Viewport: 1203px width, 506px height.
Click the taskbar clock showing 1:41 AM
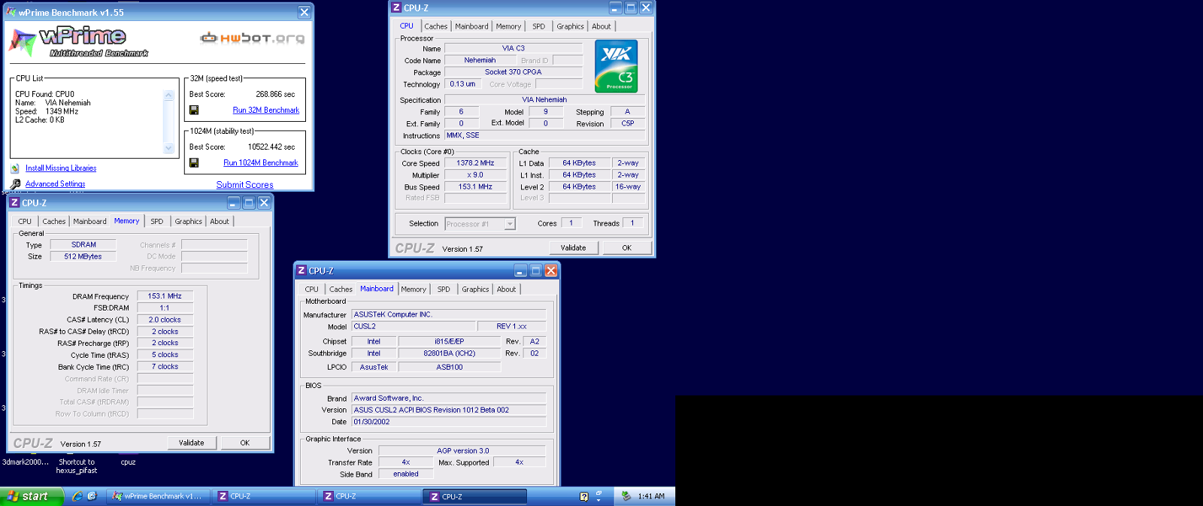pos(651,496)
